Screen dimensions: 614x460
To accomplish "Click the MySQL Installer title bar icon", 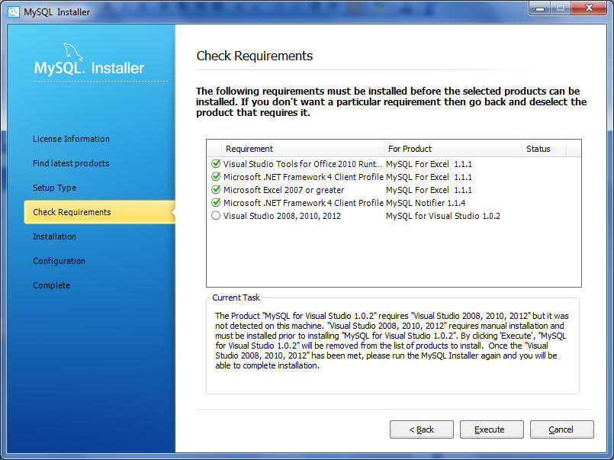I will (12, 11).
